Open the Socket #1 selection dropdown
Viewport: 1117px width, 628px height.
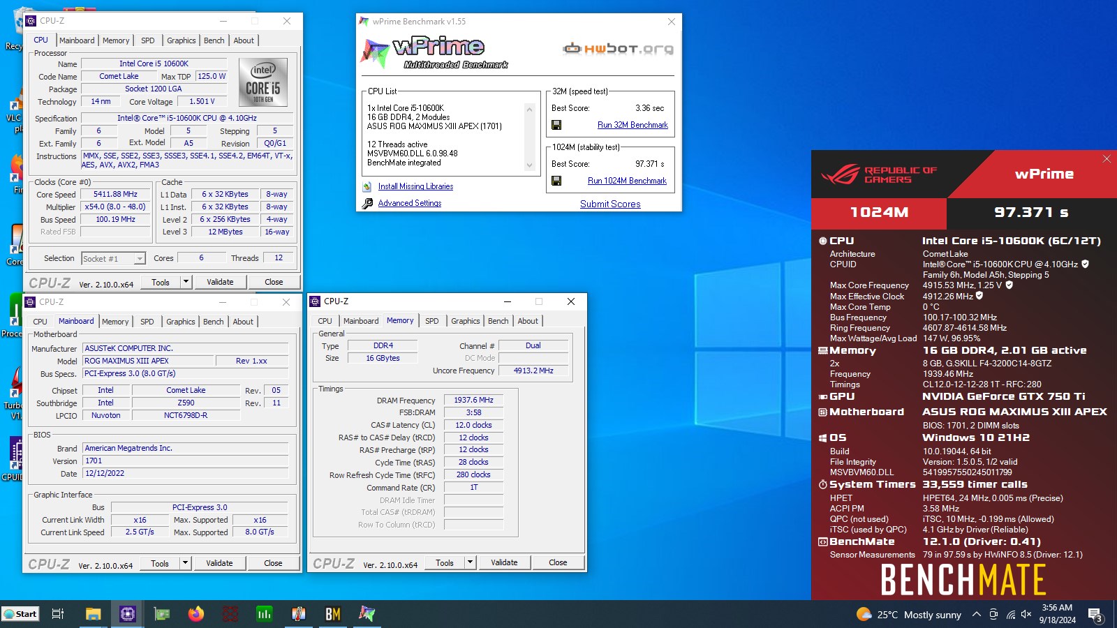point(113,258)
